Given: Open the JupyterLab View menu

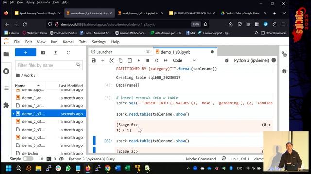Looking at the screenshot, I should 41,42.
